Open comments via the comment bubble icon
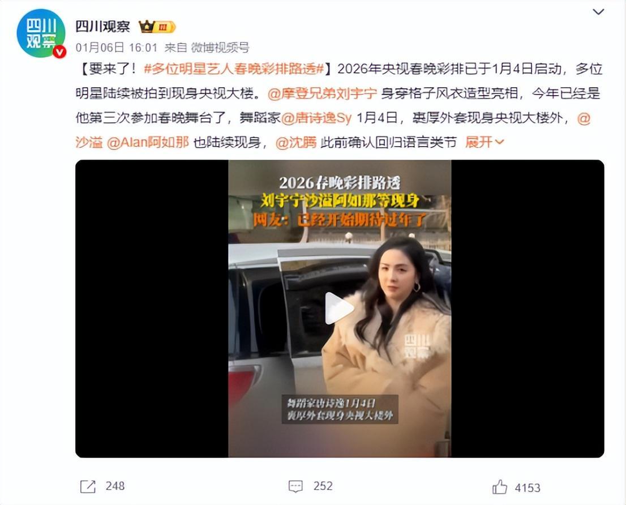Image resolution: width=626 pixels, height=505 pixels. click(x=295, y=486)
